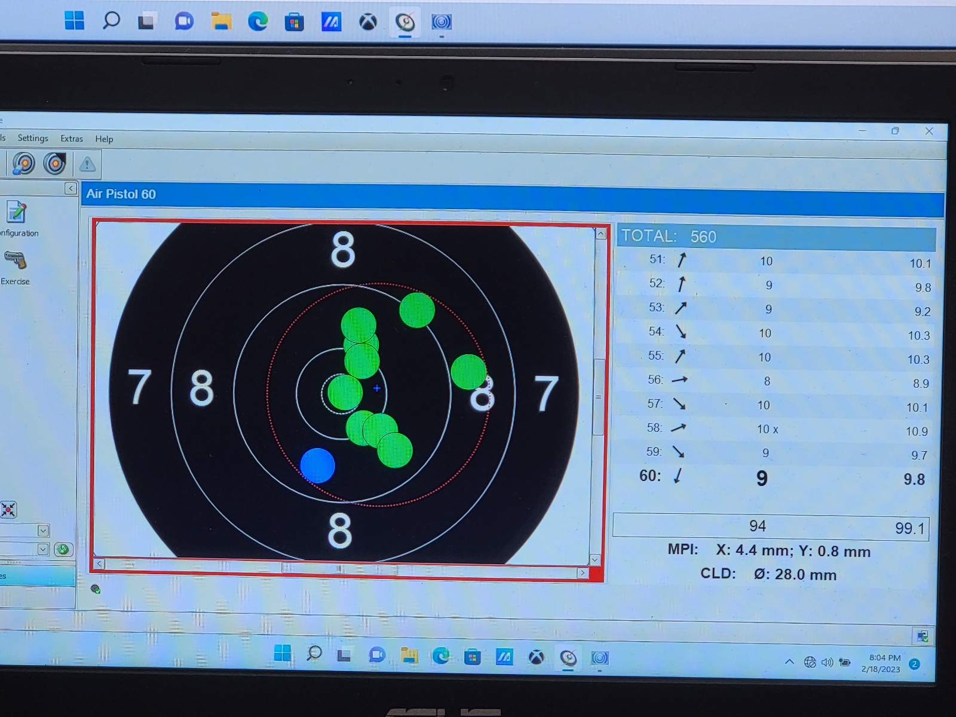Click the target view scroll-up arrow
Viewport: 956px width, 717px height.
[x=600, y=234]
